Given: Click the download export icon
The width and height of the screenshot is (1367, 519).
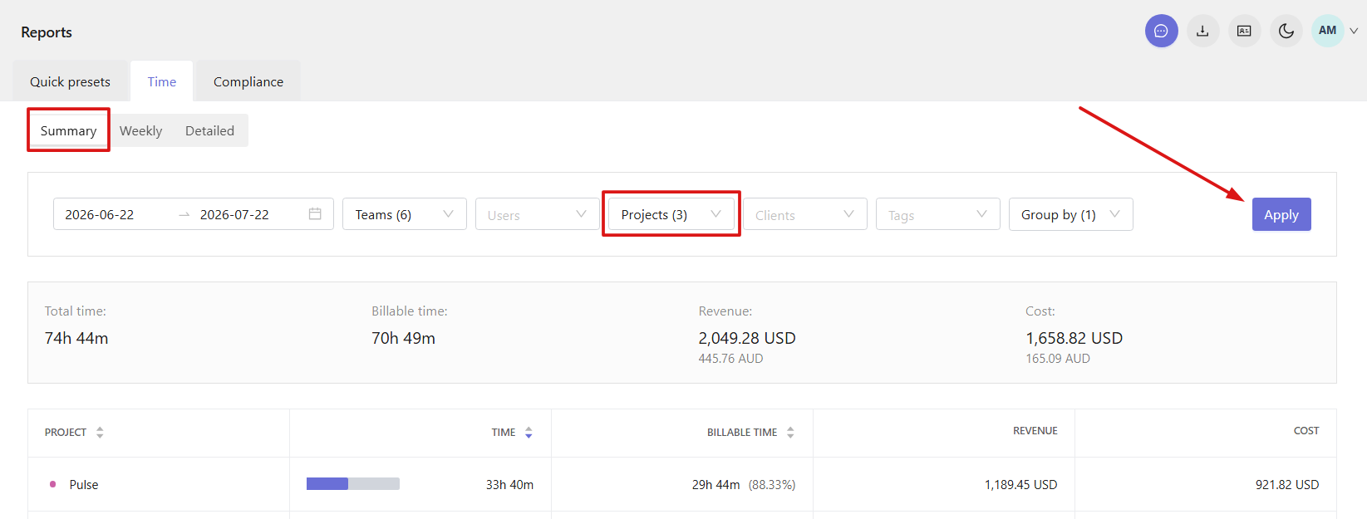Looking at the screenshot, I should pos(1202,31).
